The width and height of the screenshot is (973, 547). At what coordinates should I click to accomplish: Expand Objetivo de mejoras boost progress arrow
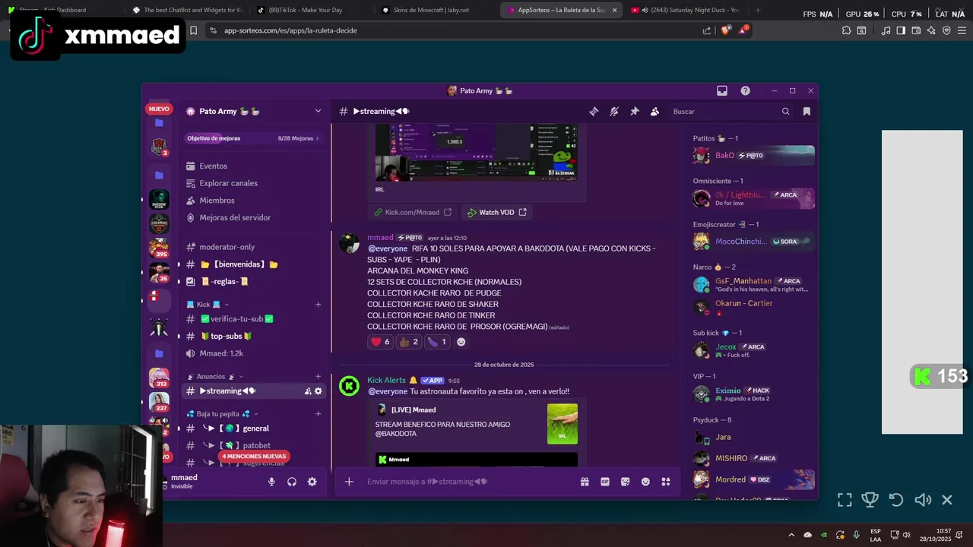pyautogui.click(x=317, y=138)
